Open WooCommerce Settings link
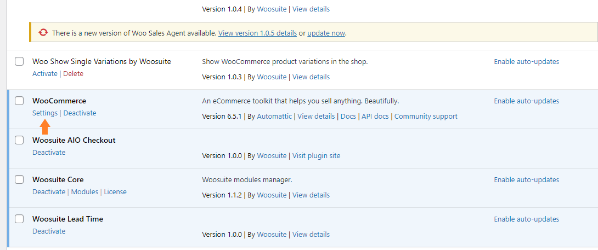 tap(45, 113)
